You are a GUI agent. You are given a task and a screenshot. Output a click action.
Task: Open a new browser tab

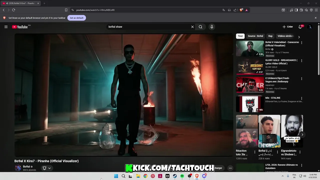point(44,3)
